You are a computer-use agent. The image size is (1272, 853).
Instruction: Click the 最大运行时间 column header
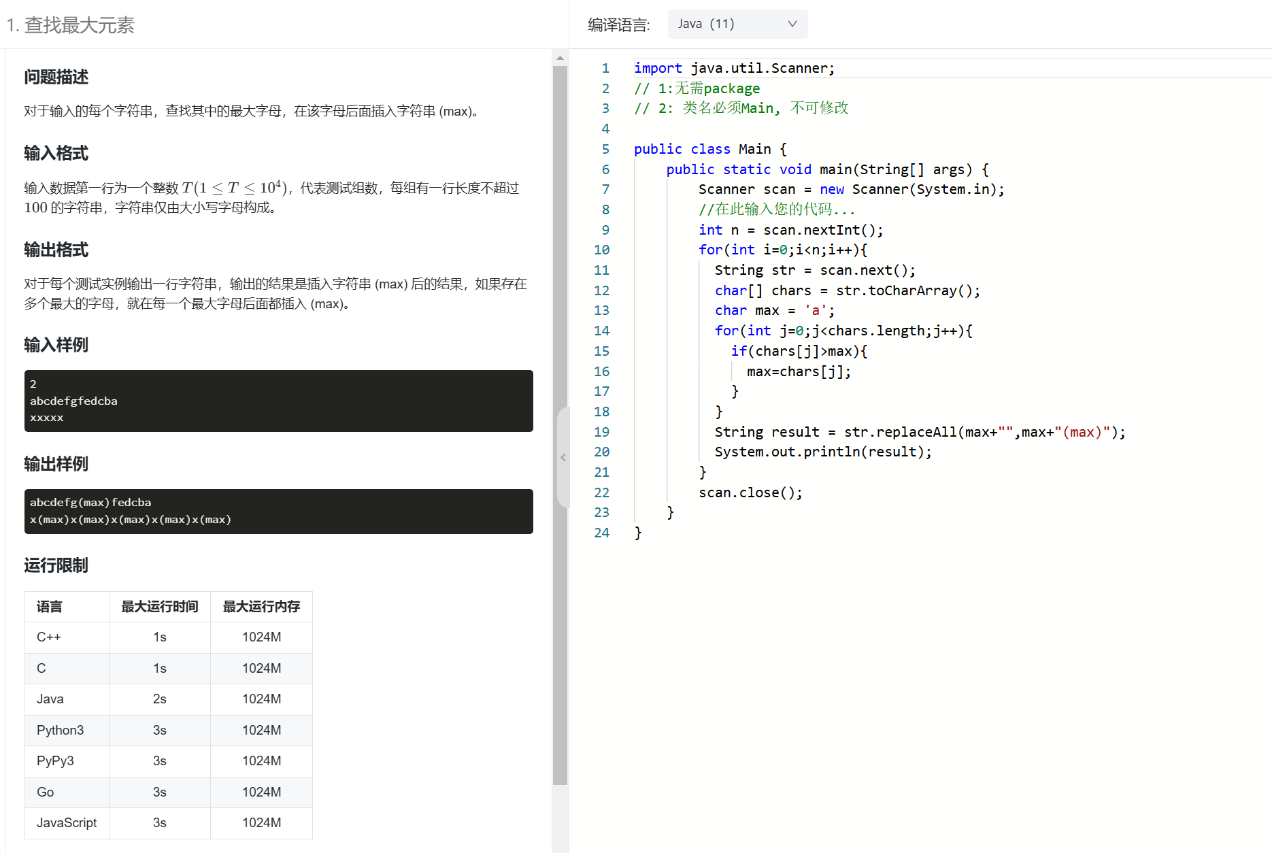[x=159, y=606]
